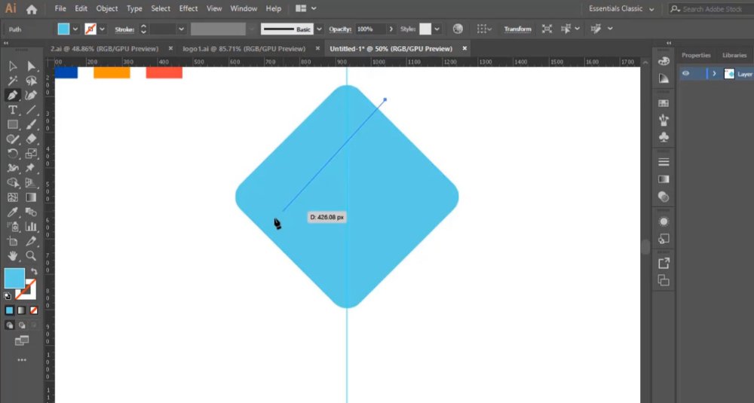The image size is (754, 403).
Task: Select the Gradient tool in toolbar
Action: point(31,197)
